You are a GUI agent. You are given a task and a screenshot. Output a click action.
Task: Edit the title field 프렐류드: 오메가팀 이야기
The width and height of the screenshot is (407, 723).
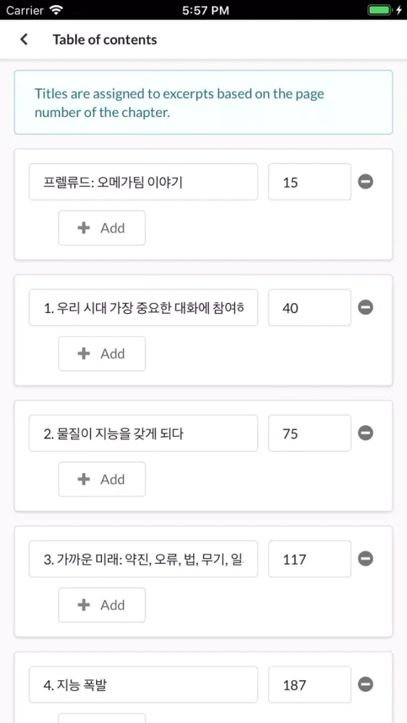click(143, 181)
